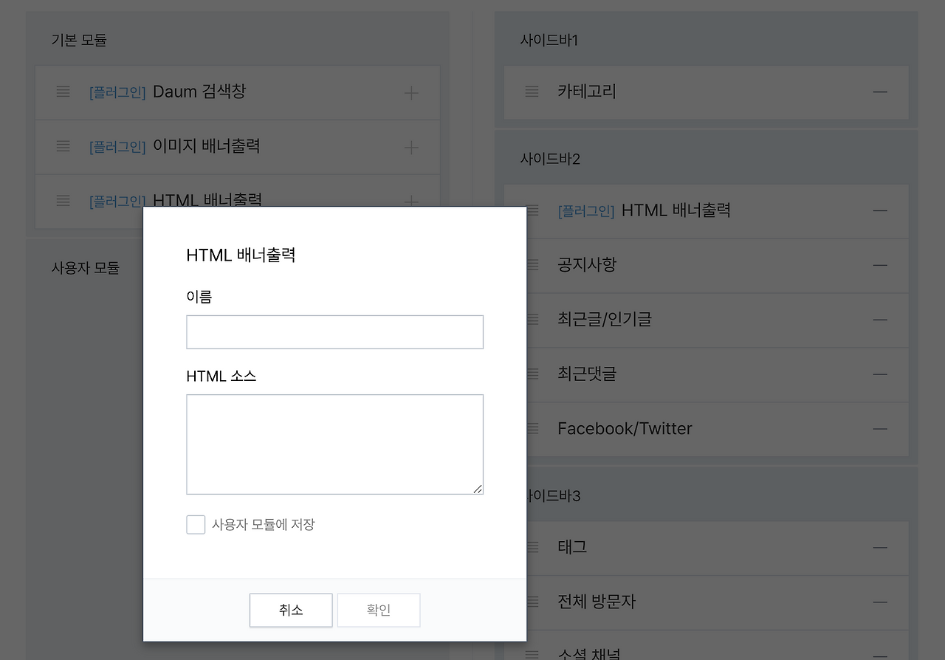Remove 전체 방문자 using its minus icon
This screenshot has height=660, width=945.
(x=880, y=602)
